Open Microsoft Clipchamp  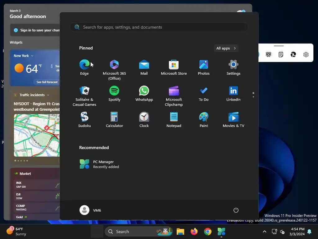point(174,96)
